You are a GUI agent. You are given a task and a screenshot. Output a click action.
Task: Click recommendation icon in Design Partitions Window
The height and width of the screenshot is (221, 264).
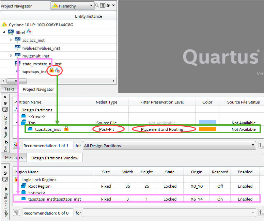click(x=16, y=145)
